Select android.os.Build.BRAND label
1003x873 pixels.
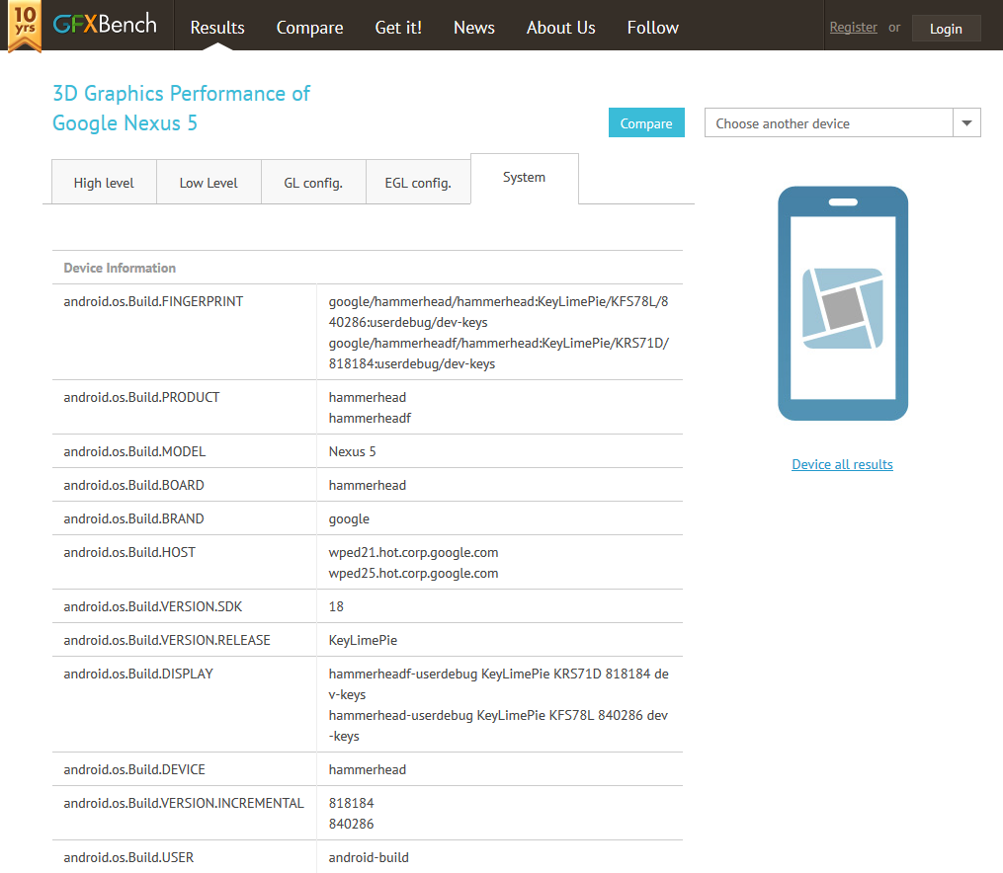point(133,518)
